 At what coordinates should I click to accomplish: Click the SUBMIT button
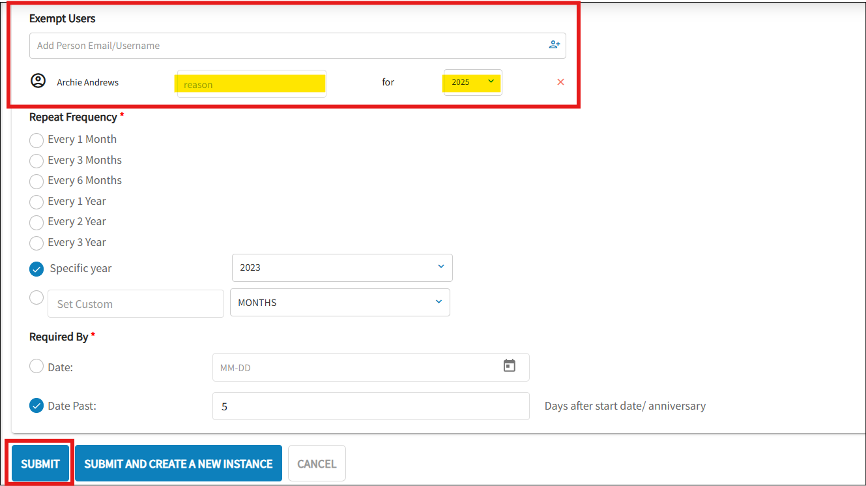(x=40, y=463)
